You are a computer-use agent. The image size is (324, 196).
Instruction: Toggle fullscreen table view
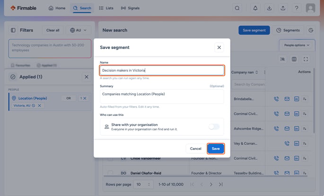coord(306,59)
